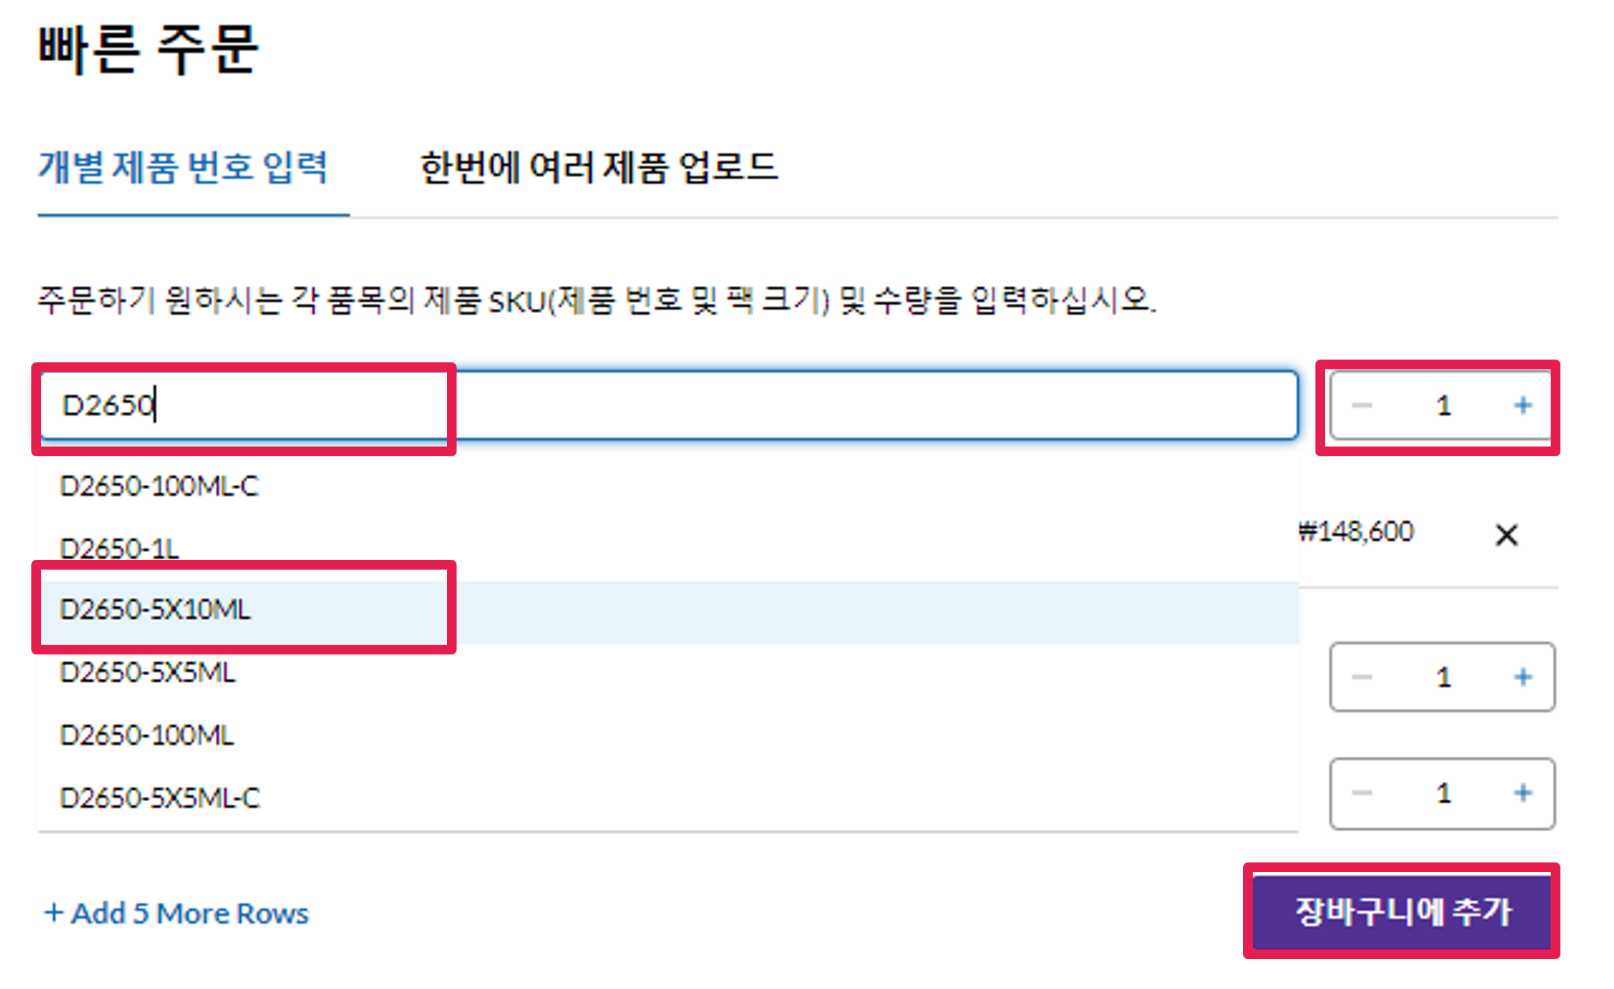
Task: Select D2650-5X5ML-C from the list
Action: pos(160,798)
